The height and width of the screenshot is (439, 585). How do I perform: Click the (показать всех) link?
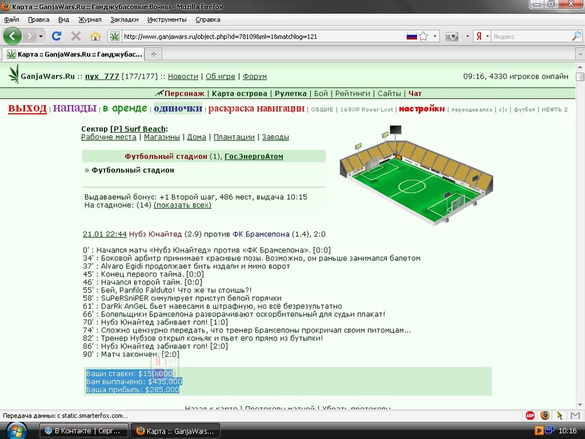[x=182, y=205]
